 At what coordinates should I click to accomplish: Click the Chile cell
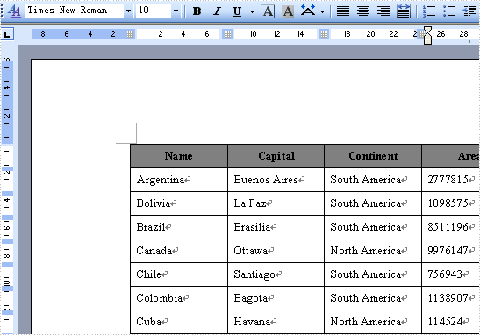[x=179, y=274]
